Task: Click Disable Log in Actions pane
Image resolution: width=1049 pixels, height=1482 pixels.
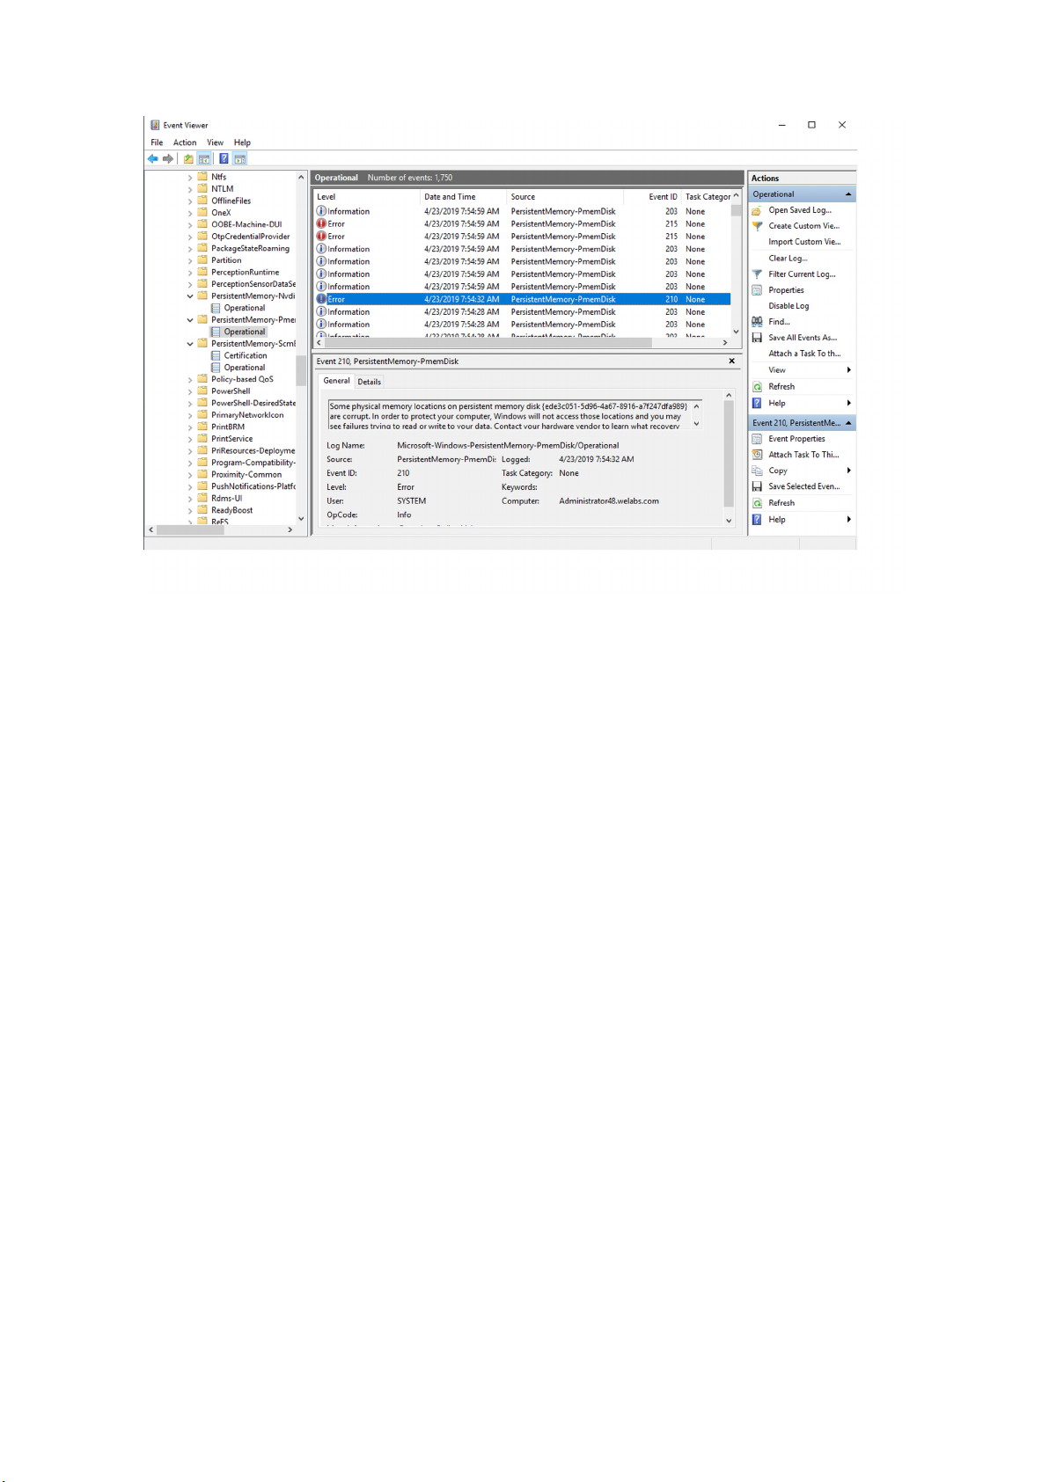Action: 789,306
